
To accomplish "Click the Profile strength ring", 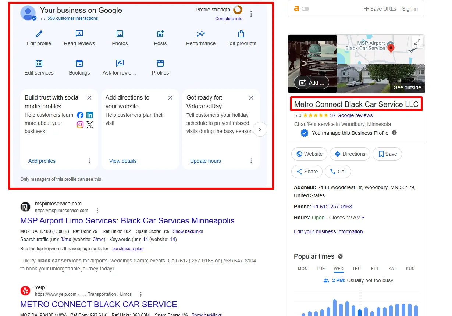I will (238, 10).
